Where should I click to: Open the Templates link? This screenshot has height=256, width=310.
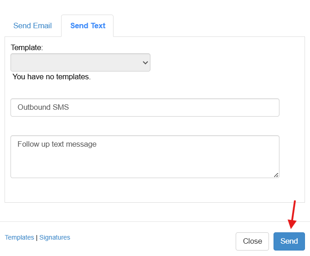pyautogui.click(x=19, y=237)
